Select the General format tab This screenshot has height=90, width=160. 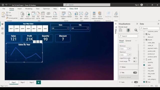(x=128, y=41)
